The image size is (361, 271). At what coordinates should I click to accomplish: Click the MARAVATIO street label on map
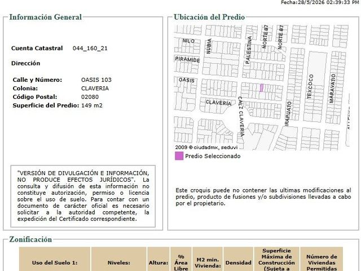pyautogui.click(x=332, y=88)
